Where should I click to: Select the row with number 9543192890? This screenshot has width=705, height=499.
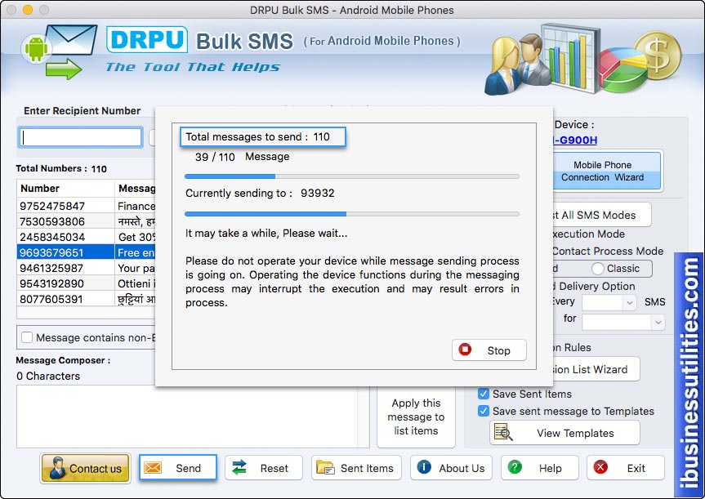click(x=87, y=283)
